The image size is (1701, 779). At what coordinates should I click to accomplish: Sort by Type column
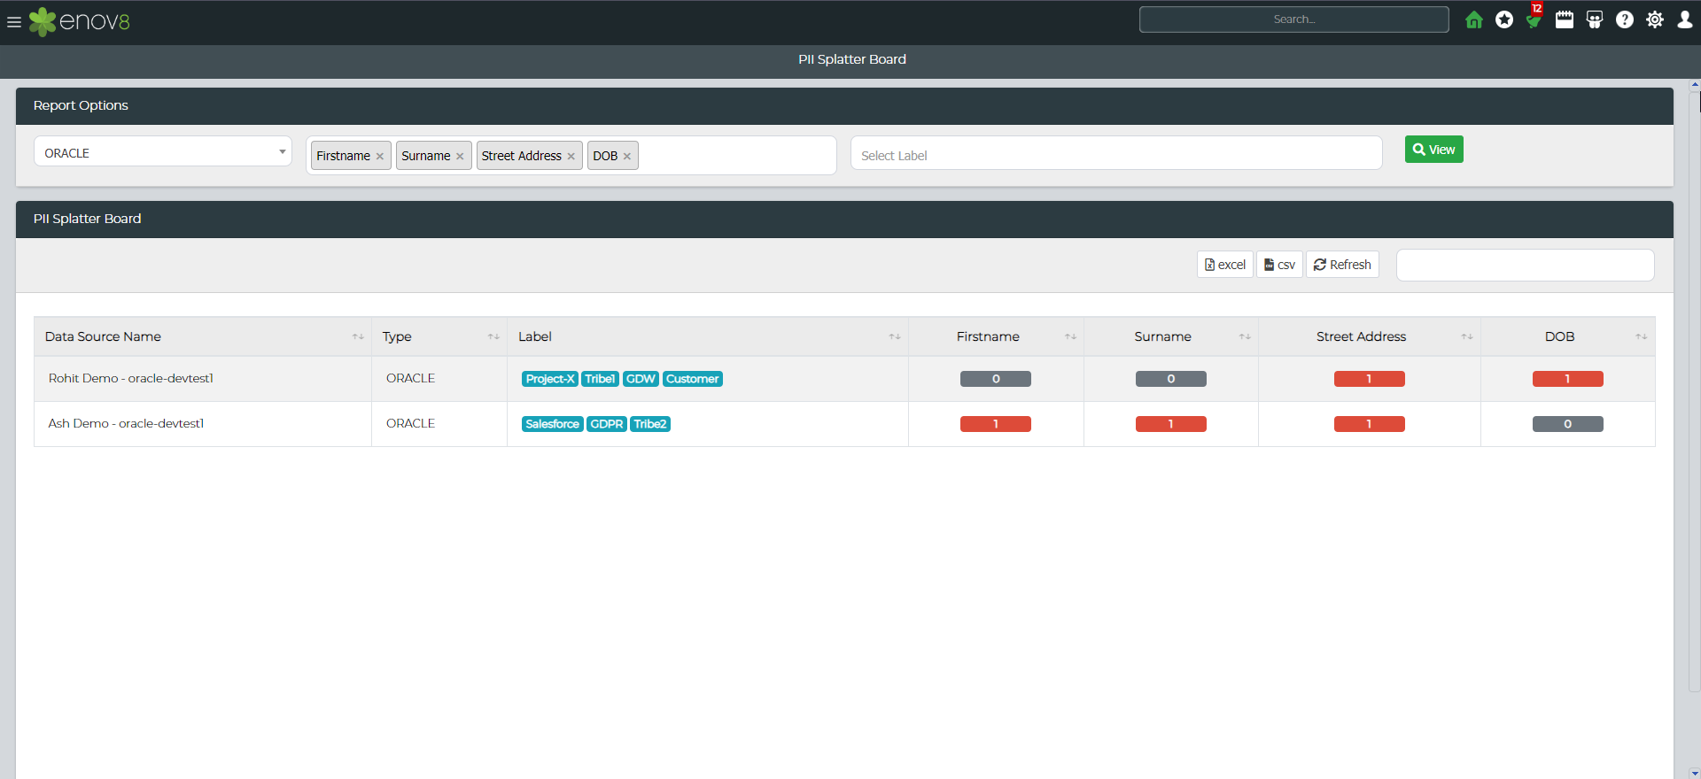pos(439,336)
